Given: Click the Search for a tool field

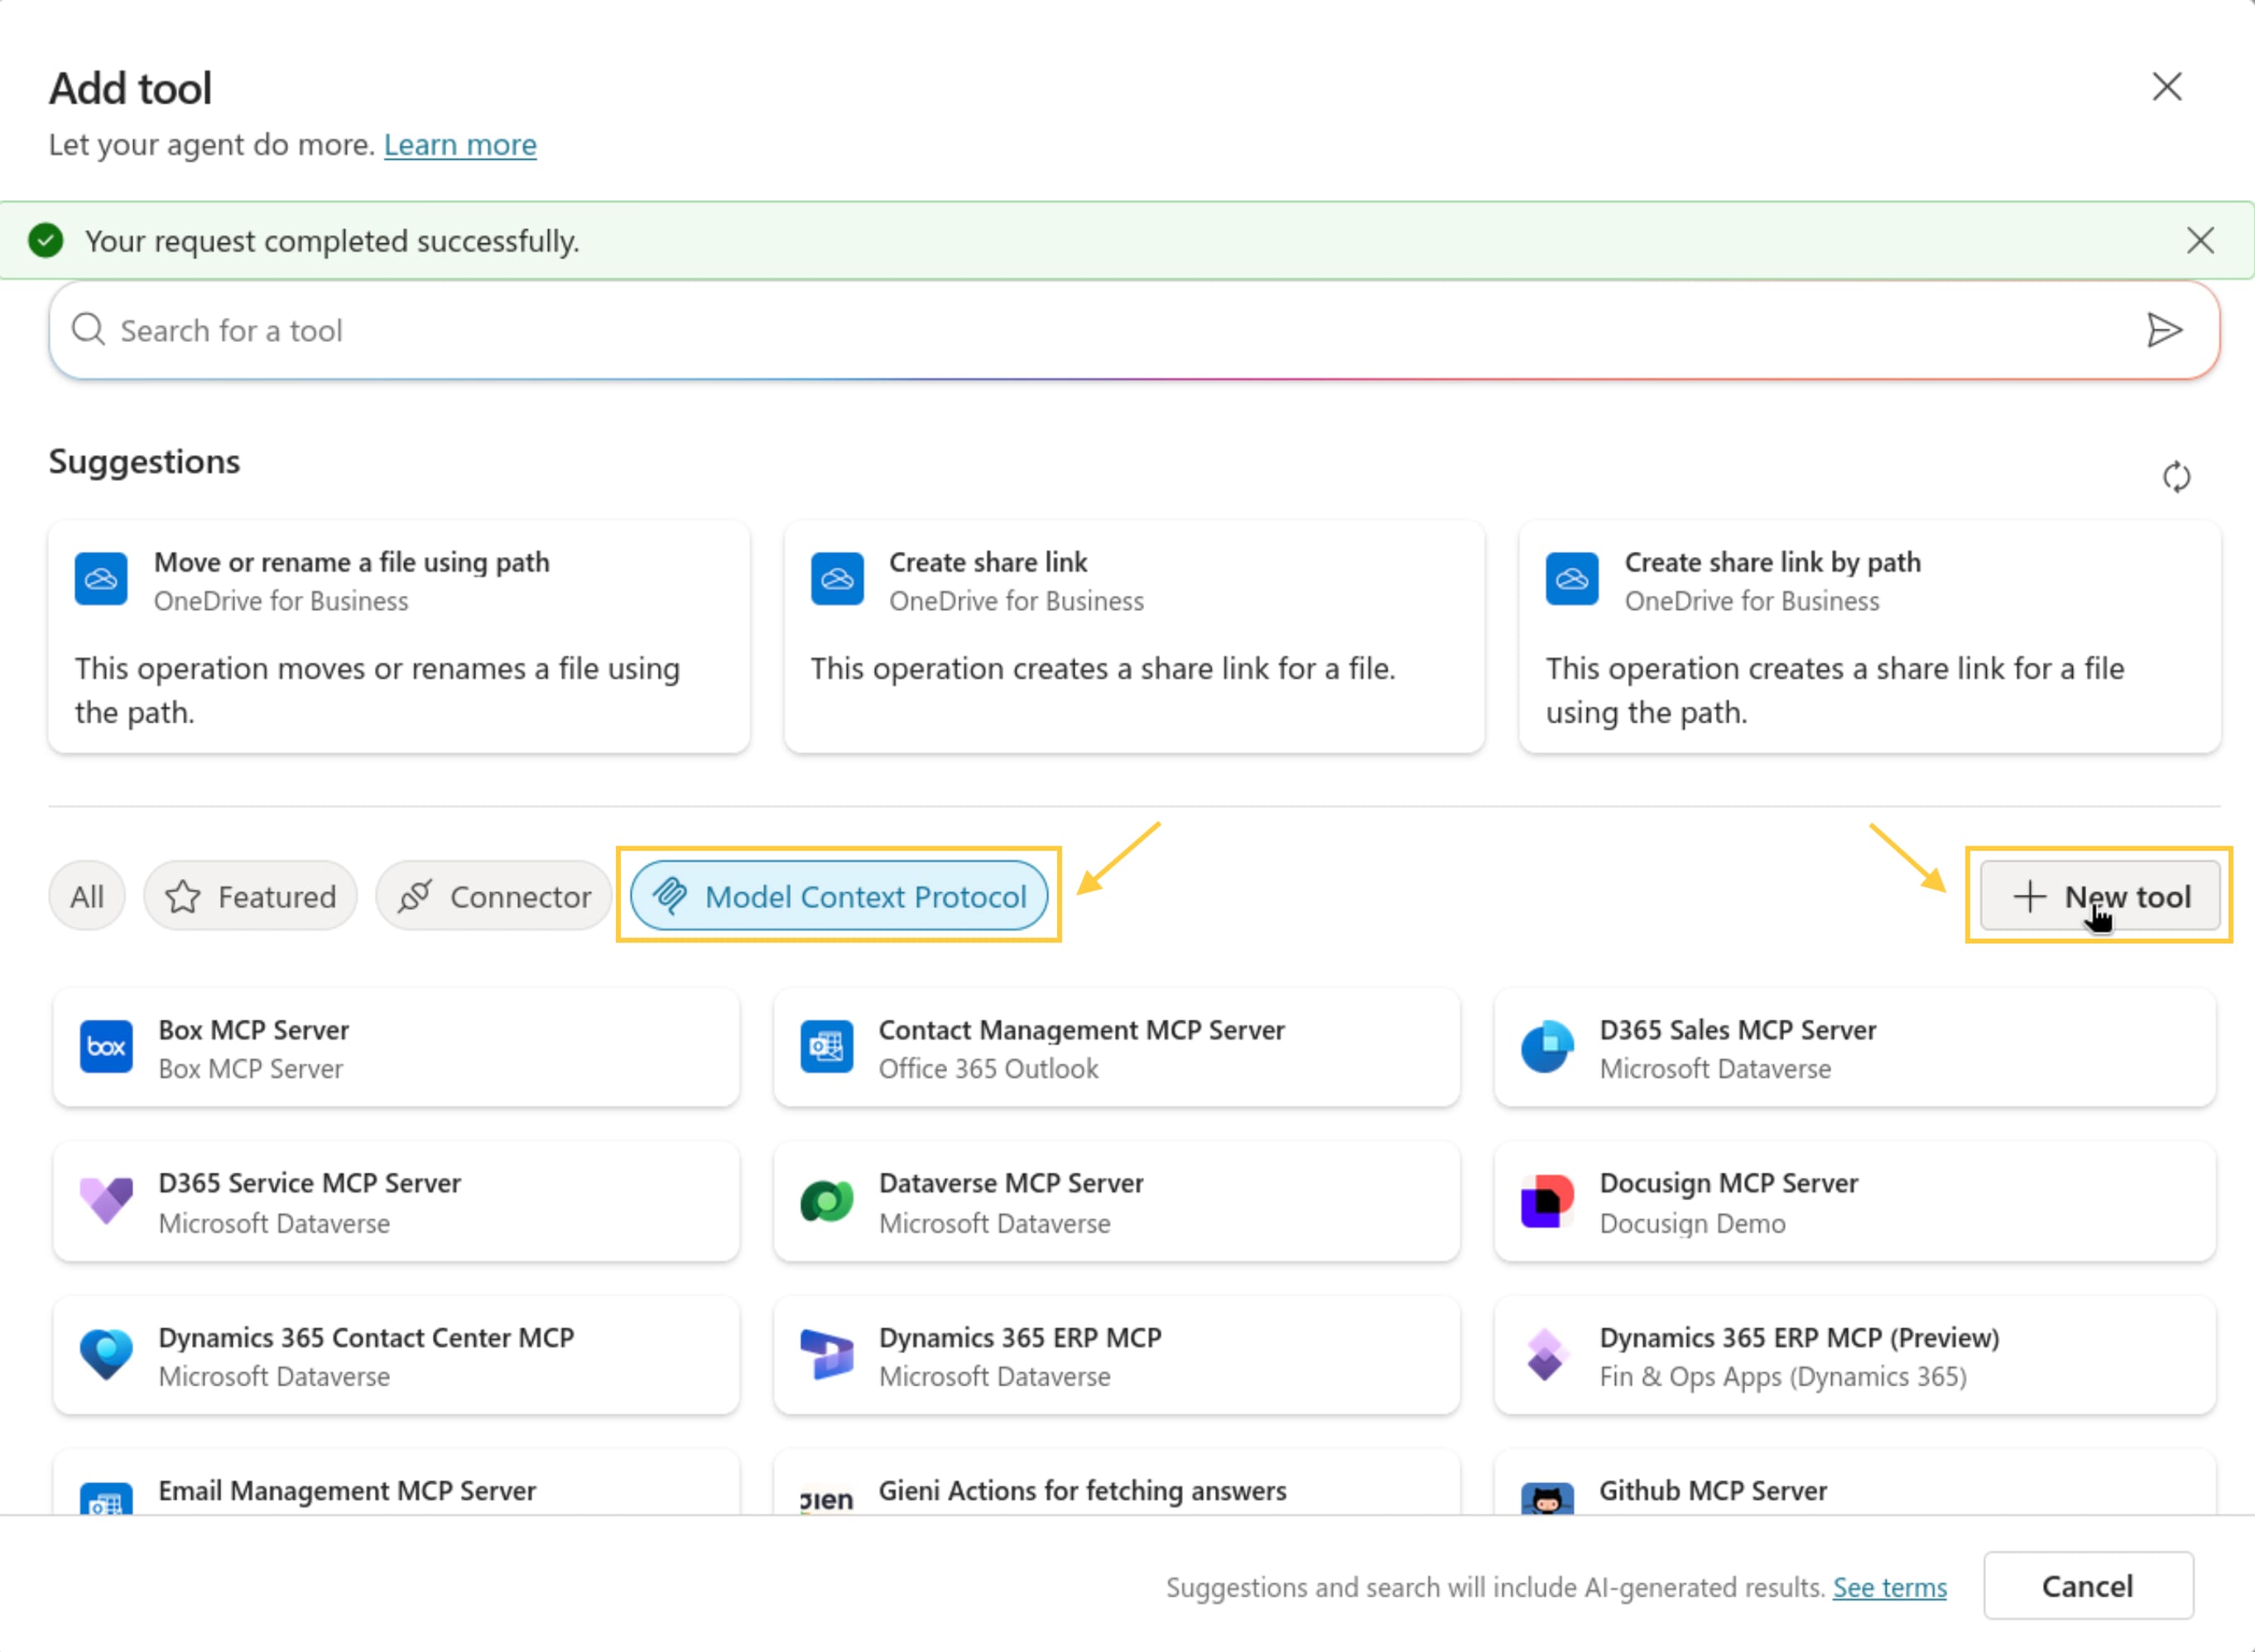Looking at the screenshot, I should point(1100,330).
